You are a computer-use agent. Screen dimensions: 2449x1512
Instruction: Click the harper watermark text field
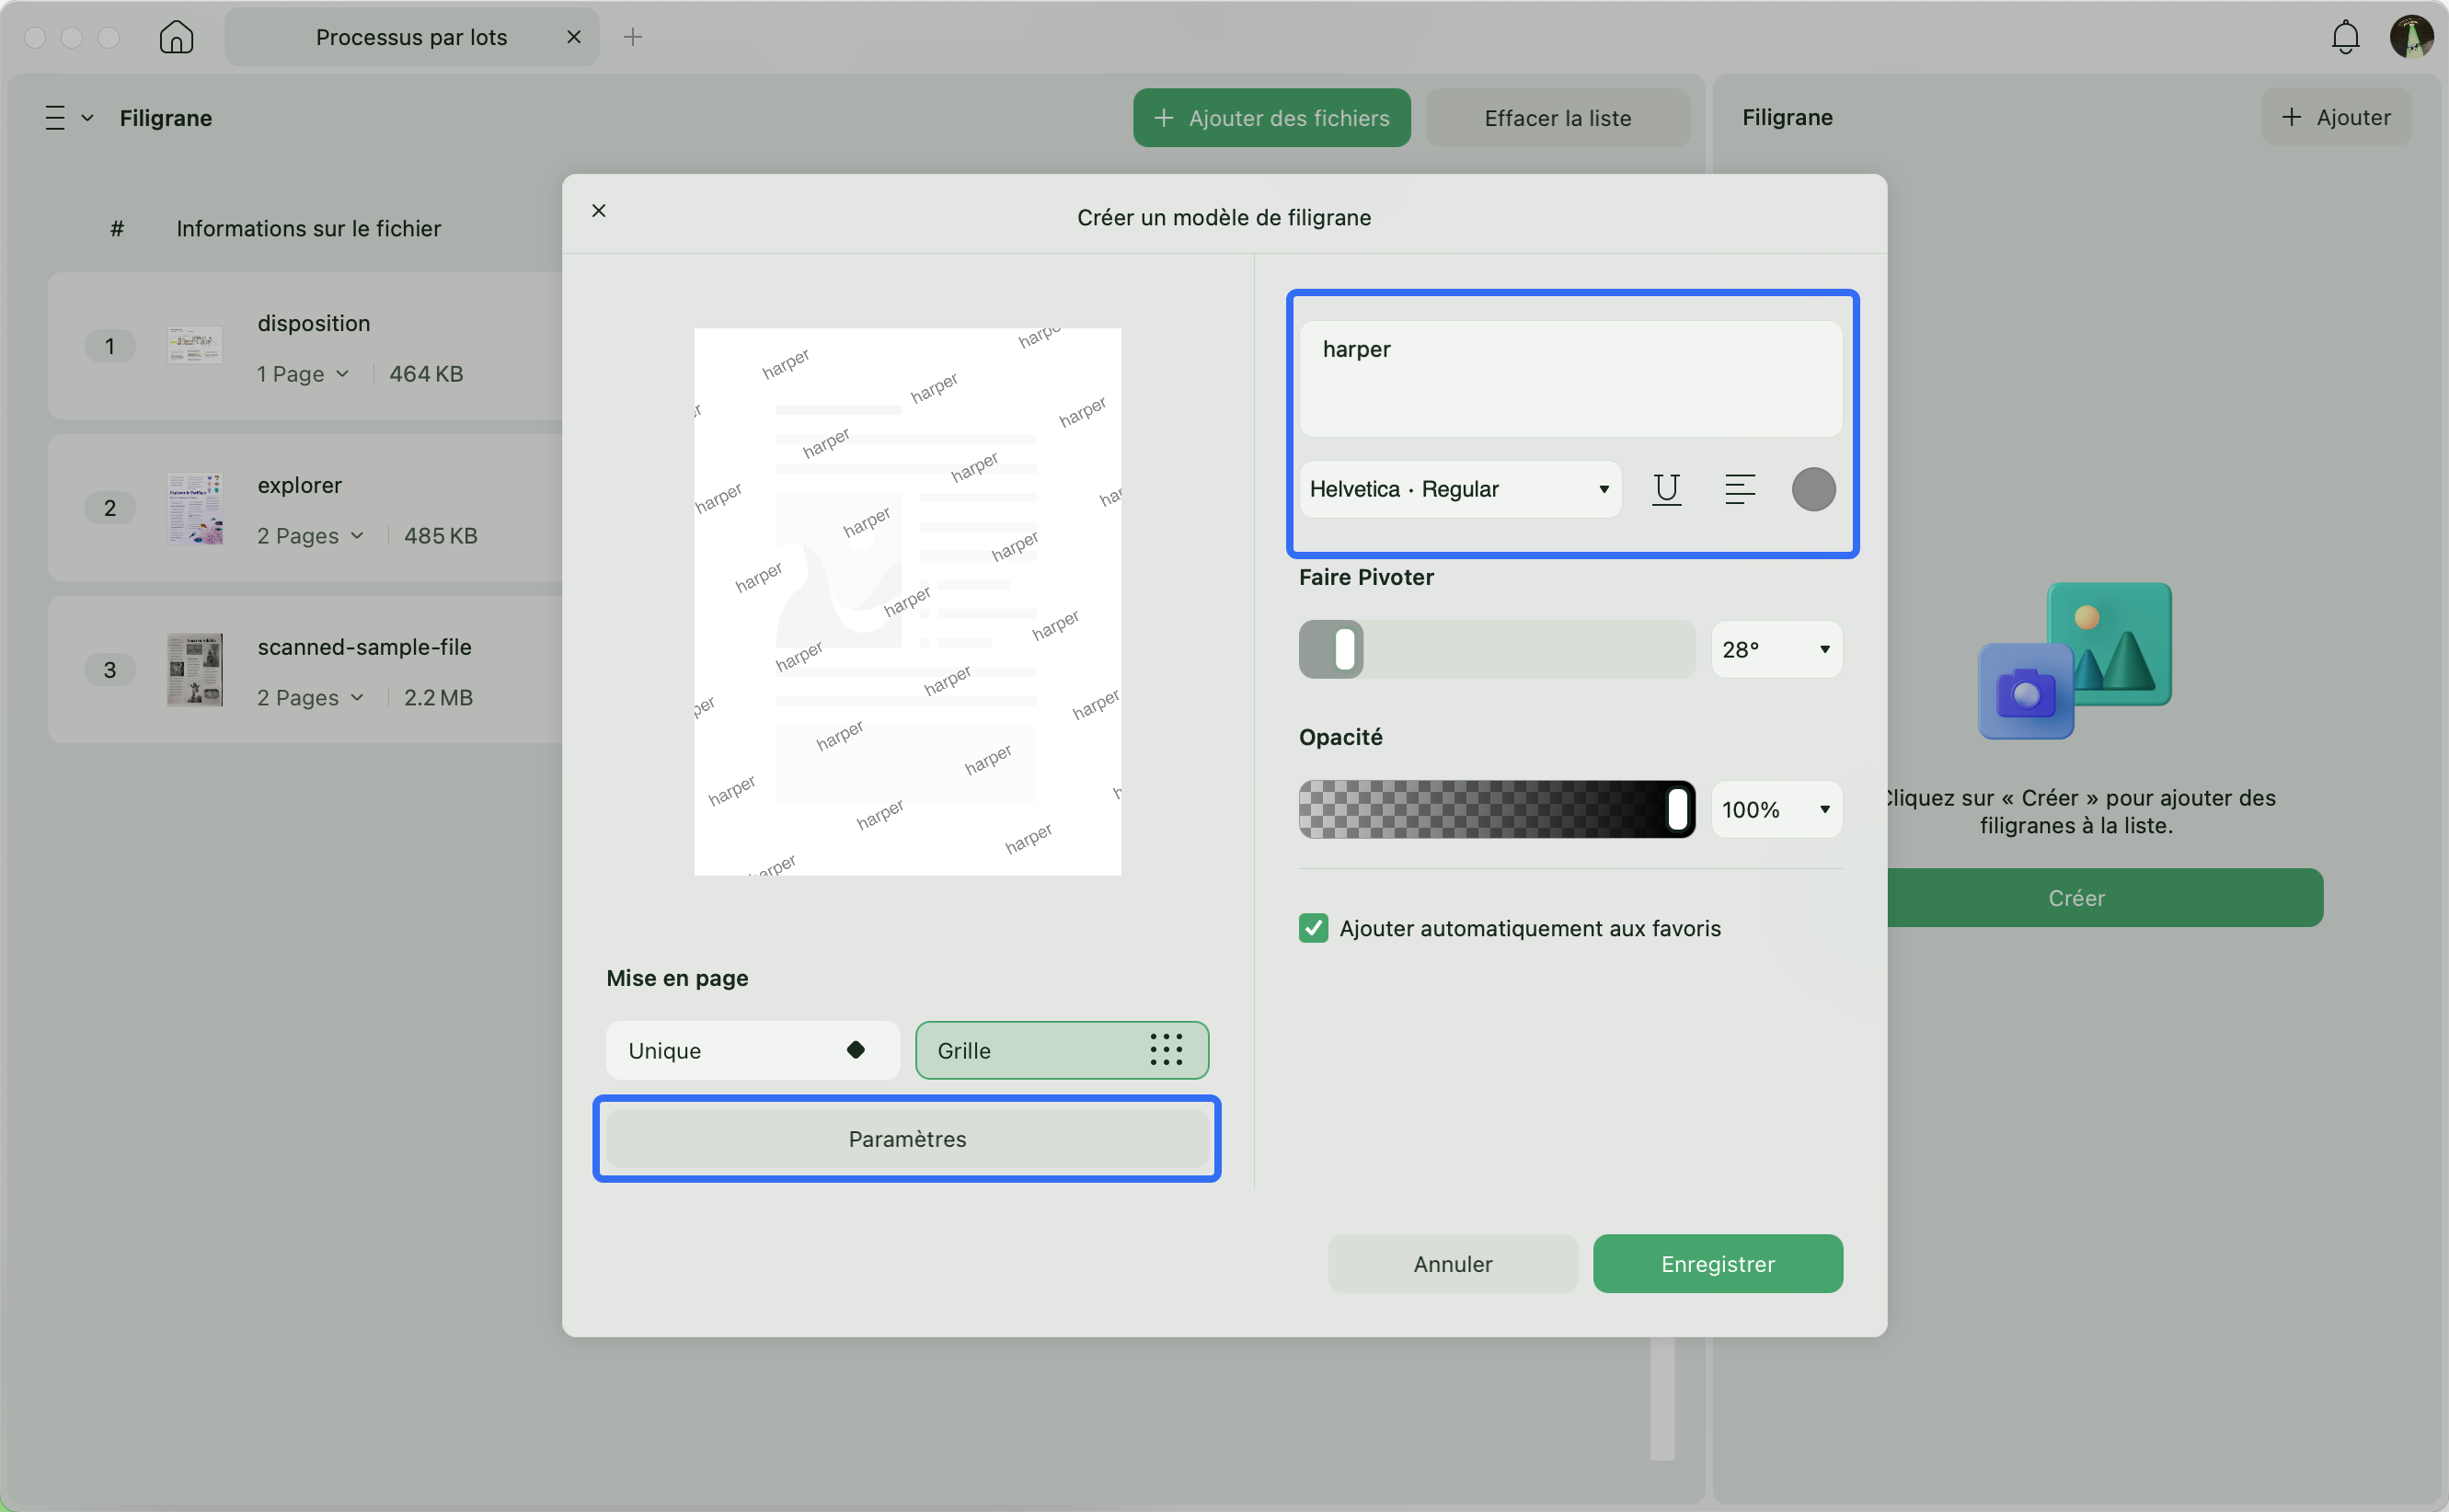tap(1570, 378)
